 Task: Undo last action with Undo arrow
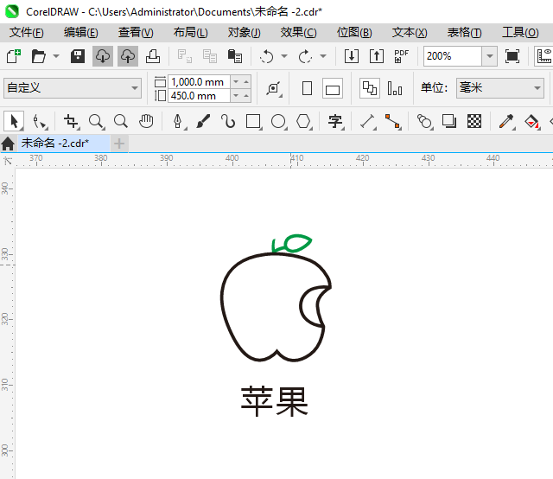(x=267, y=56)
